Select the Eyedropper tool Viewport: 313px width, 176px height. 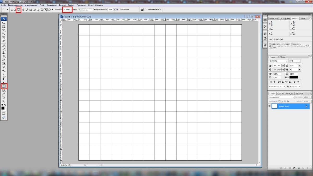(x=4, y=94)
